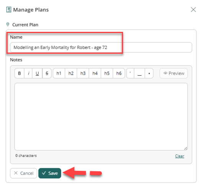The image size is (201, 184).
Task: Insert h1 heading in notes
Action: pyautogui.click(x=59, y=73)
